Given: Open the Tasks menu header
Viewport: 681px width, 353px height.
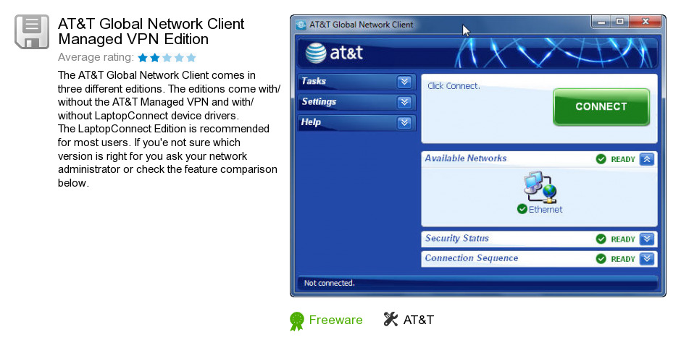Looking at the screenshot, I should pos(356,82).
